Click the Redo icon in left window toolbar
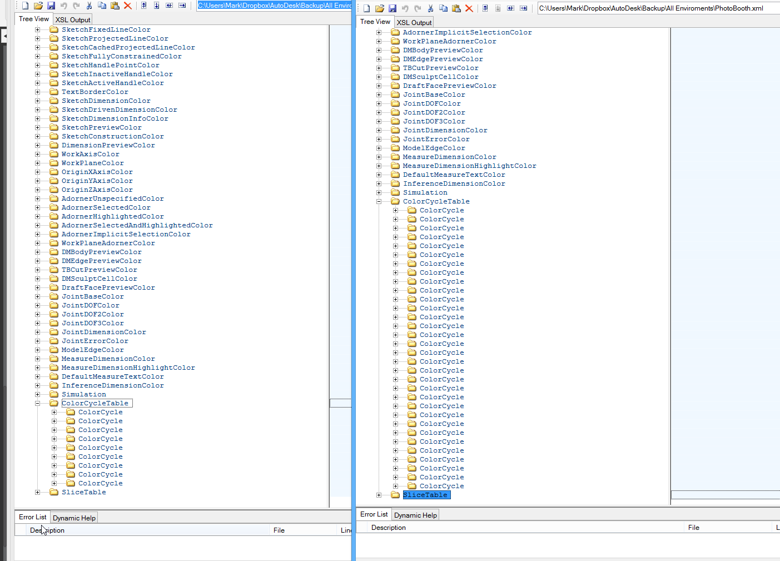 pos(76,6)
